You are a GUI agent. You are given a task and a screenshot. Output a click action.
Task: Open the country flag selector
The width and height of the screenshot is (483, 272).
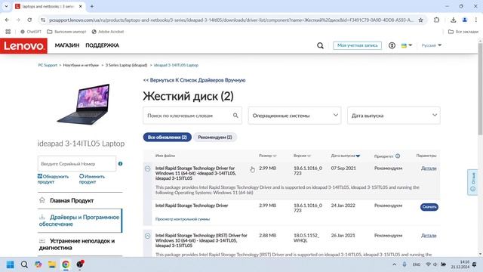coord(406,45)
